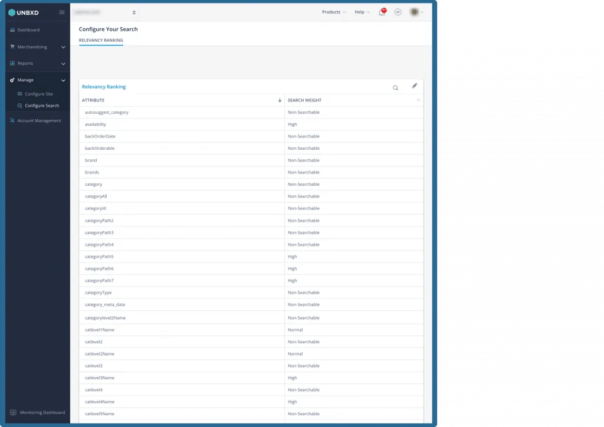Click the UNBXD logo
Image resolution: width=604 pixels, height=427 pixels.
(x=24, y=12)
